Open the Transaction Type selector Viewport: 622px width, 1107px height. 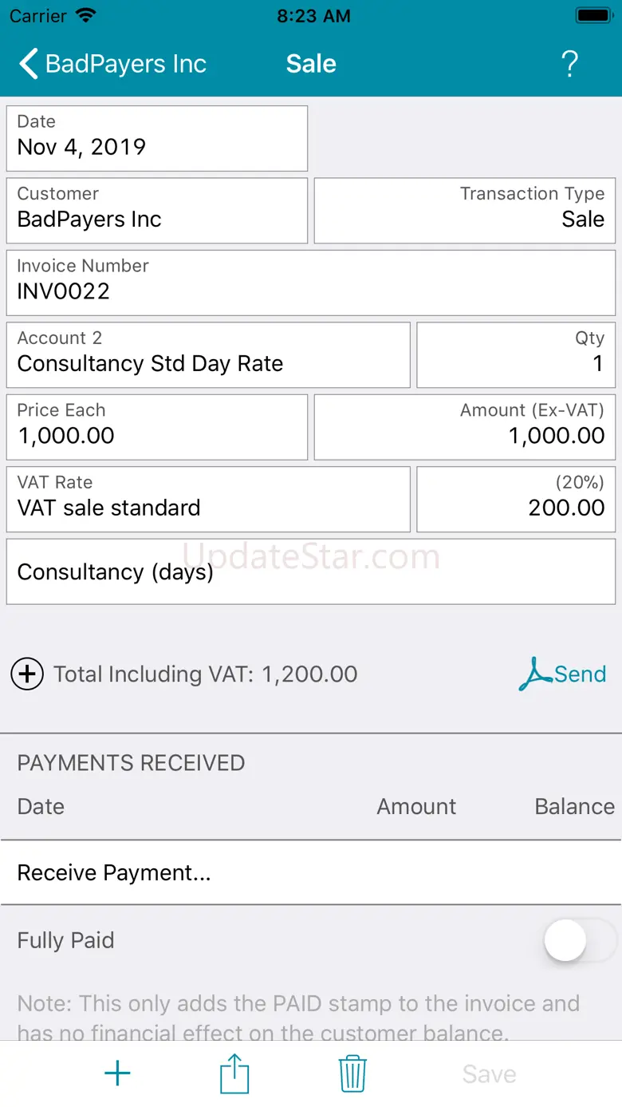click(x=465, y=211)
